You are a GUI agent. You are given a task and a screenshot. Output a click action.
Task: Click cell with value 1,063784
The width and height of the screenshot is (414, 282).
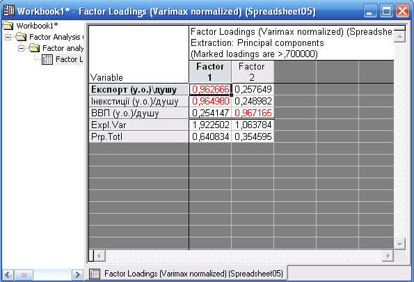[x=253, y=125]
